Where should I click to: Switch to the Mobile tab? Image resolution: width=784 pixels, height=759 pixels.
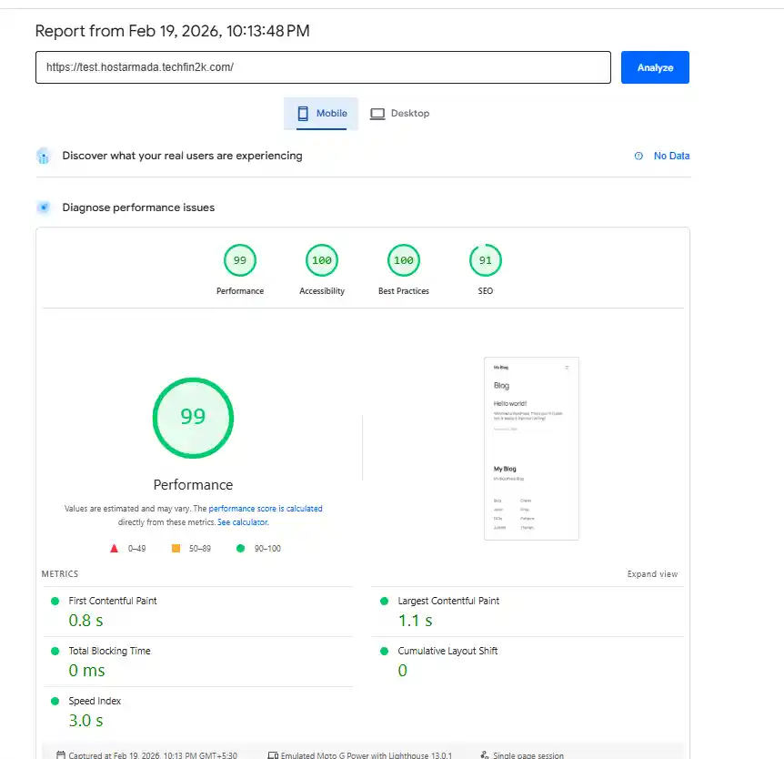(x=321, y=114)
